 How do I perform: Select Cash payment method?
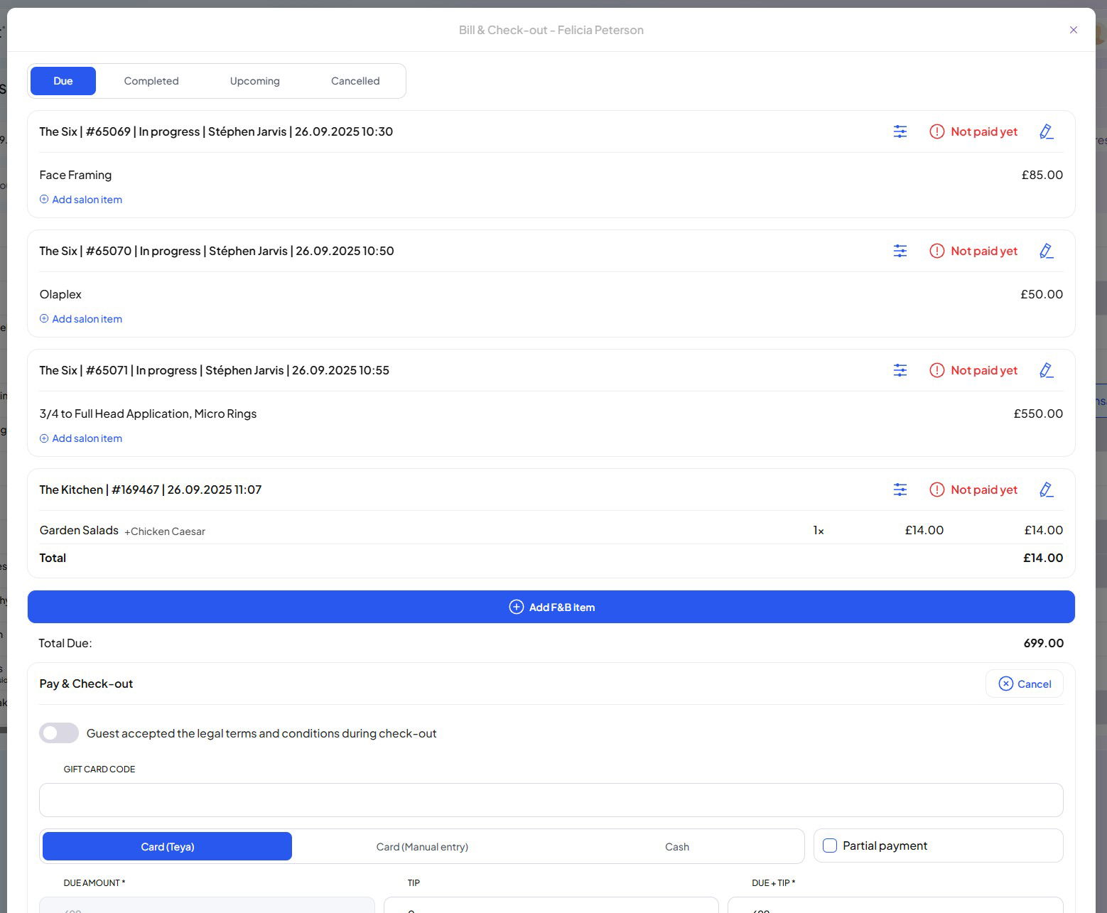(x=676, y=846)
